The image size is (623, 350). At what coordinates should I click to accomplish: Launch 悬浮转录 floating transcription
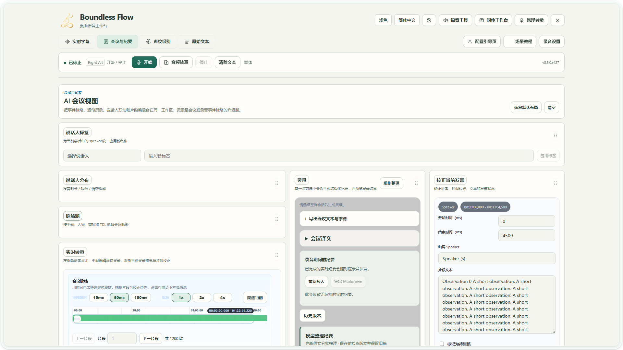point(531,20)
